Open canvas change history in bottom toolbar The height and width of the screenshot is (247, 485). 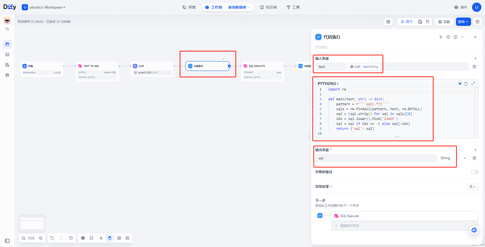pos(71,238)
